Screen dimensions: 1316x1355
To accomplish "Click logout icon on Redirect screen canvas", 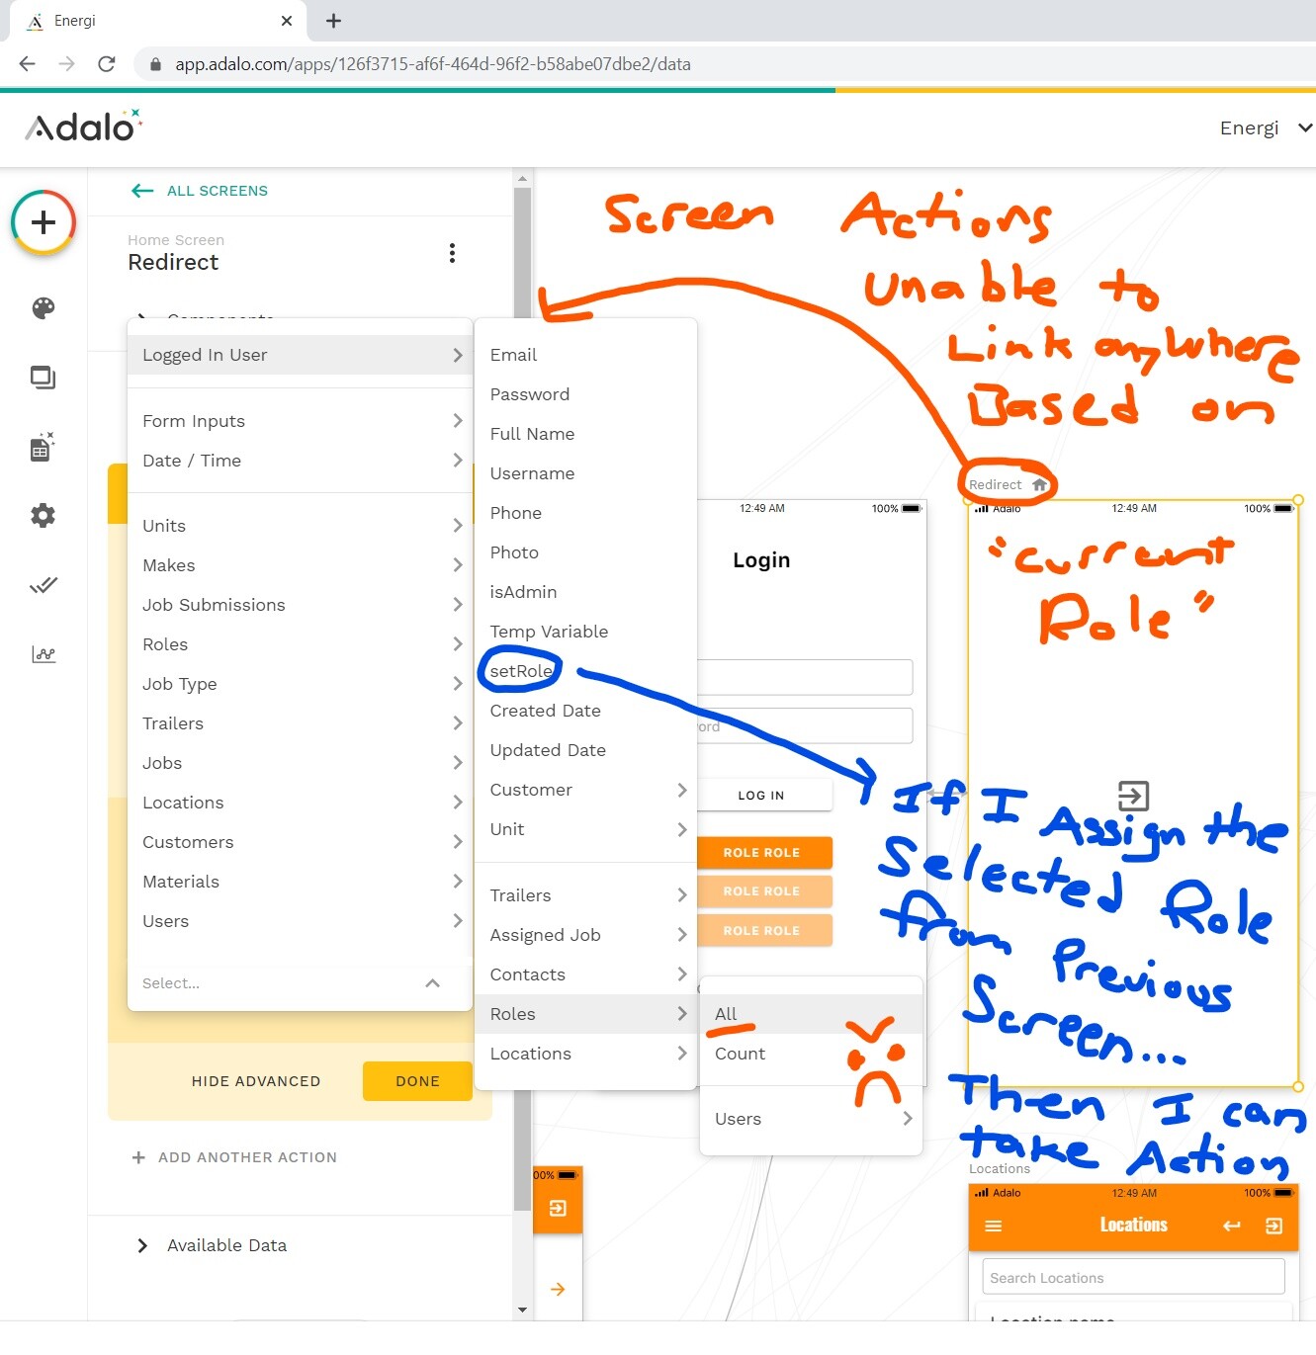I will [1133, 796].
